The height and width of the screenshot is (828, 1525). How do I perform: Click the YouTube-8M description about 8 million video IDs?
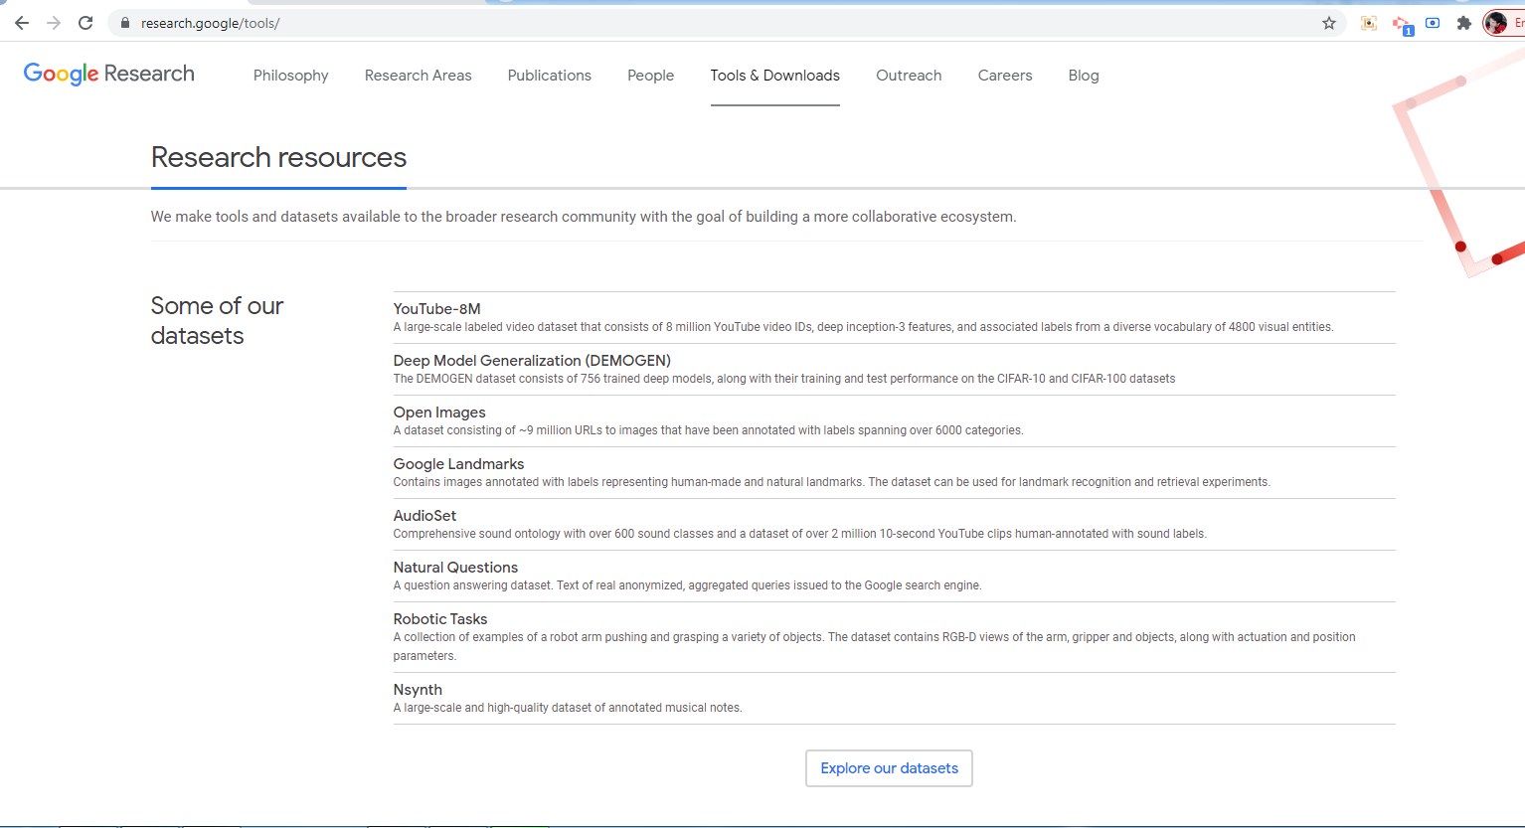tap(863, 327)
